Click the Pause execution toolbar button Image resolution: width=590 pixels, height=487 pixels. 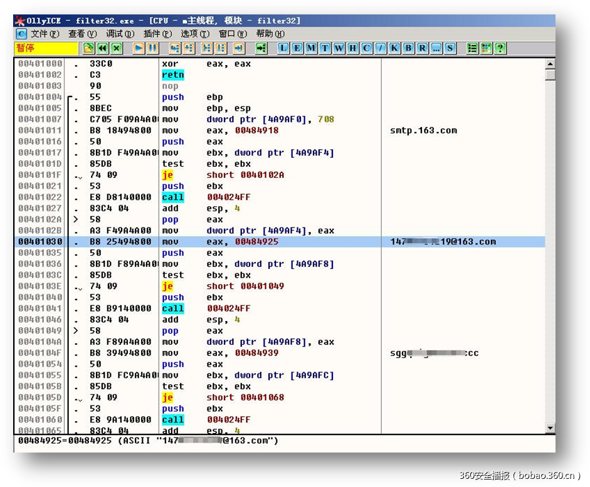click(152, 48)
